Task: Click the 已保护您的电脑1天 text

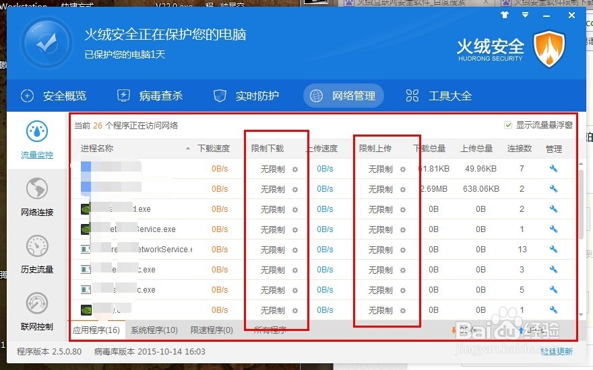Action: click(x=125, y=54)
